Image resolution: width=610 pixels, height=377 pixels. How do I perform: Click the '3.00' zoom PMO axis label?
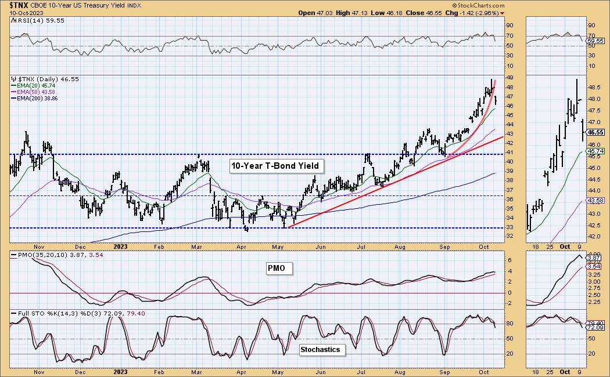pyautogui.click(x=595, y=281)
